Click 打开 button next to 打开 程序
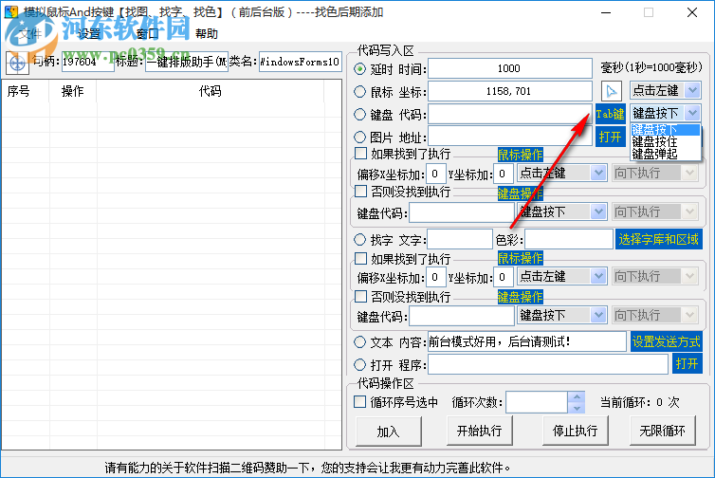This screenshot has height=478, width=715. click(687, 364)
